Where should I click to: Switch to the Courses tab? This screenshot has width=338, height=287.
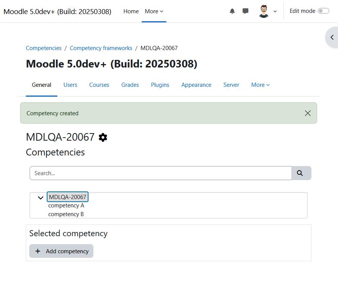(99, 85)
